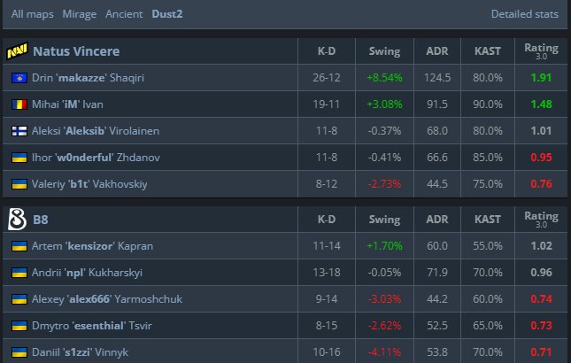Screen dimensions: 571x363
Task: Switch to the Ancient map tab
Action: 123,14
